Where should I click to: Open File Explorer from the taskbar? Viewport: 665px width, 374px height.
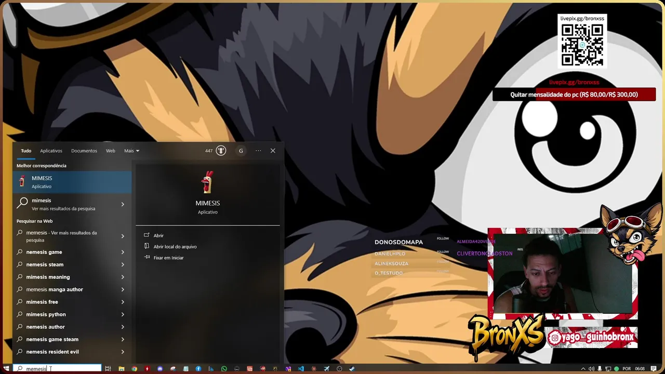122,369
